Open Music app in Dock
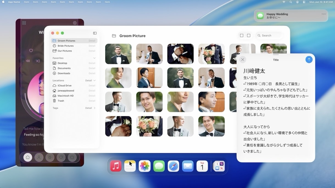The image size is (335, 188). (x=116, y=166)
